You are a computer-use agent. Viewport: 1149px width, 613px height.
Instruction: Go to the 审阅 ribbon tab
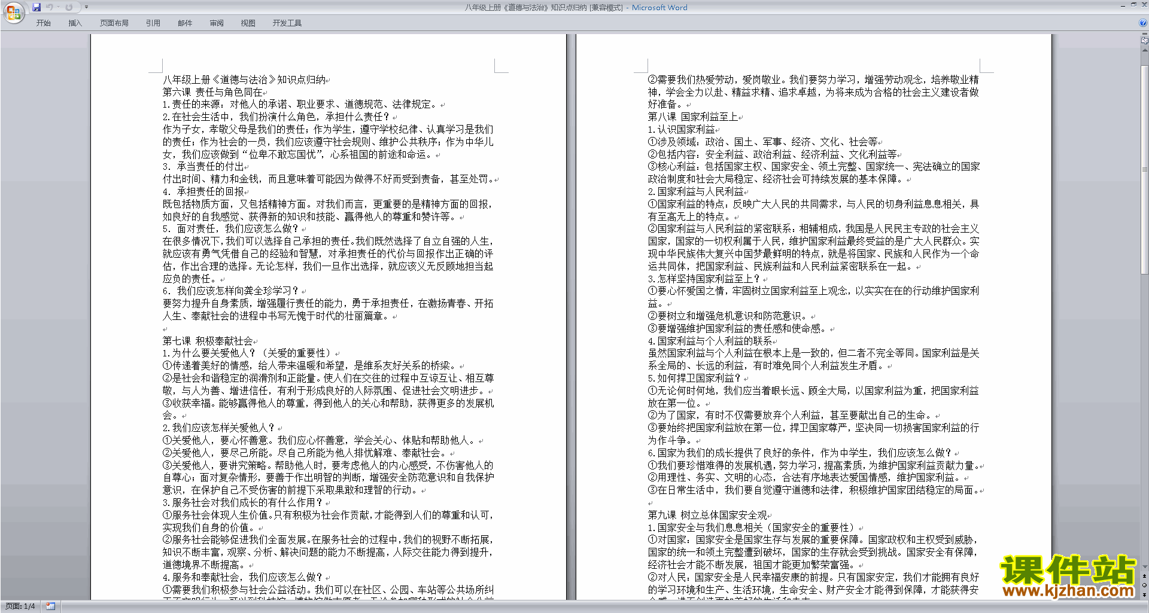217,23
